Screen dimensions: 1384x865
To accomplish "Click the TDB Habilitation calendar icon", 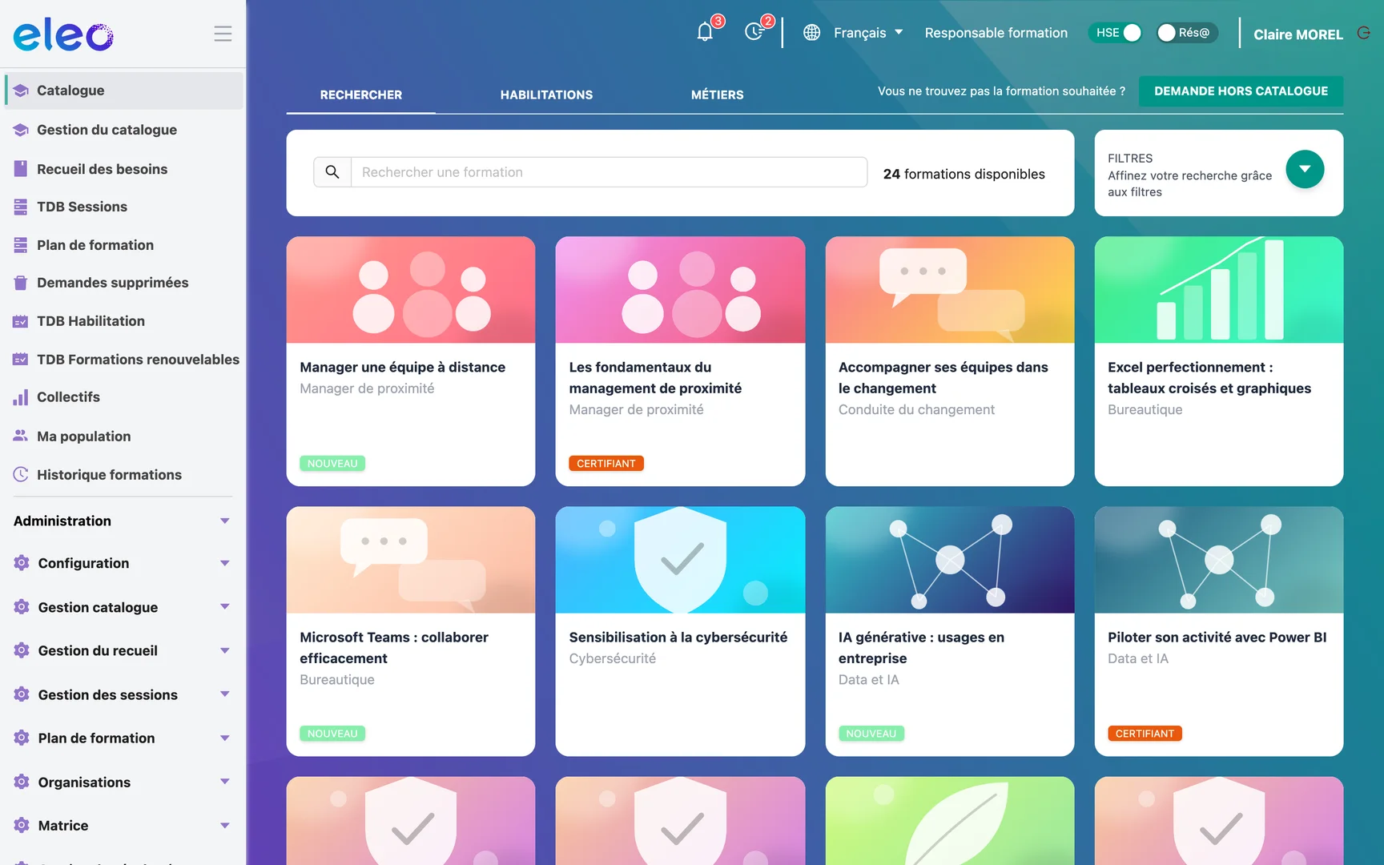I will click(21, 321).
